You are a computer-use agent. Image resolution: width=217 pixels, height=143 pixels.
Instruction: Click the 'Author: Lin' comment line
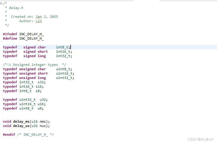(30, 21)
